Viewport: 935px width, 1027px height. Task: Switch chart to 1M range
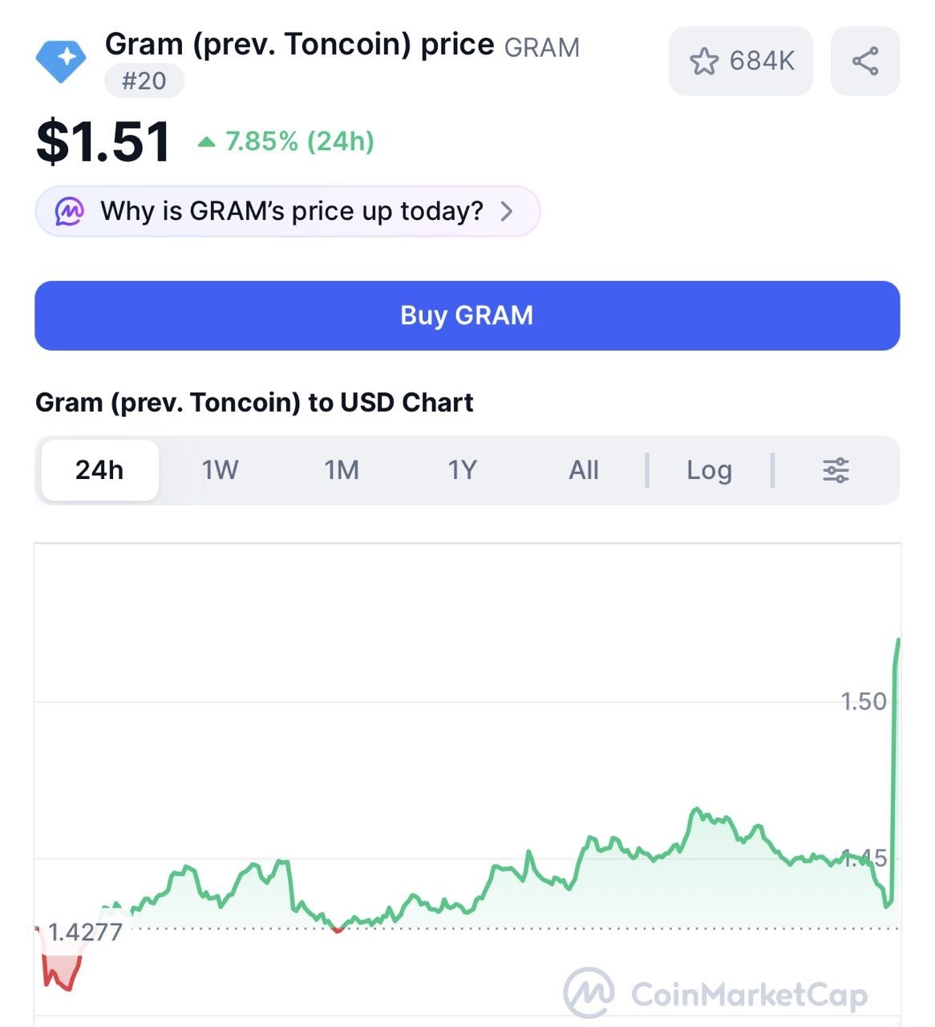click(x=342, y=470)
